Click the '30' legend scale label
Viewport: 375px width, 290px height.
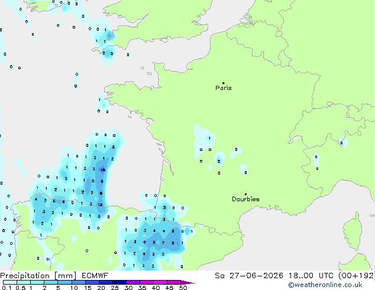(128, 288)
